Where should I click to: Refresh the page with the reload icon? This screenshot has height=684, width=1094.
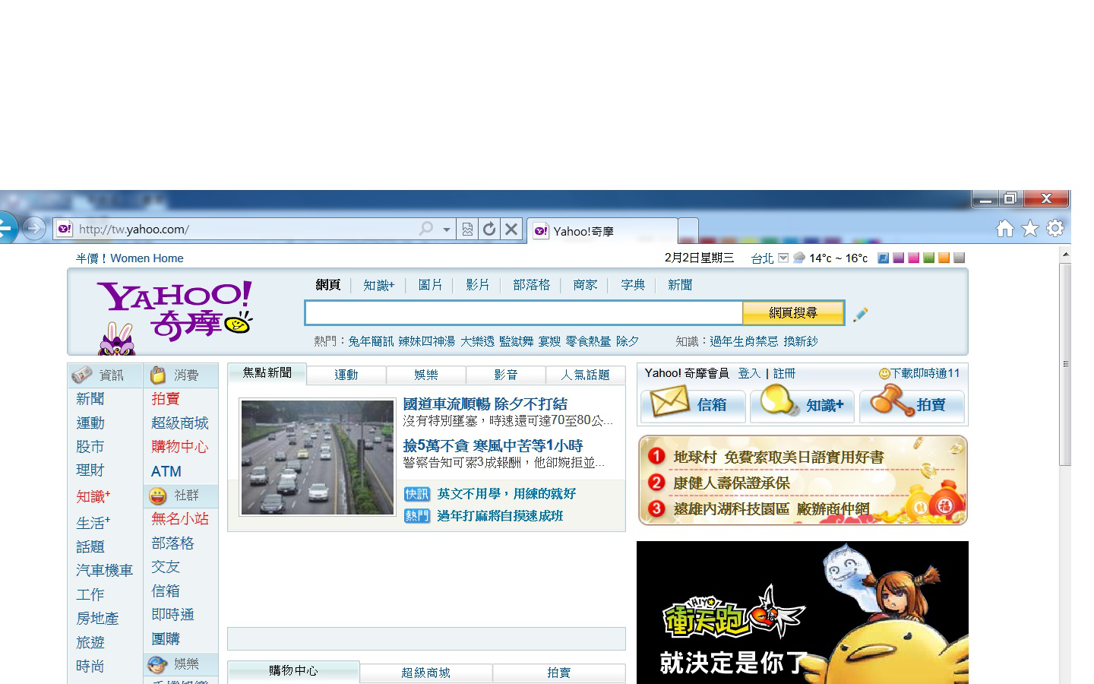[x=489, y=229]
